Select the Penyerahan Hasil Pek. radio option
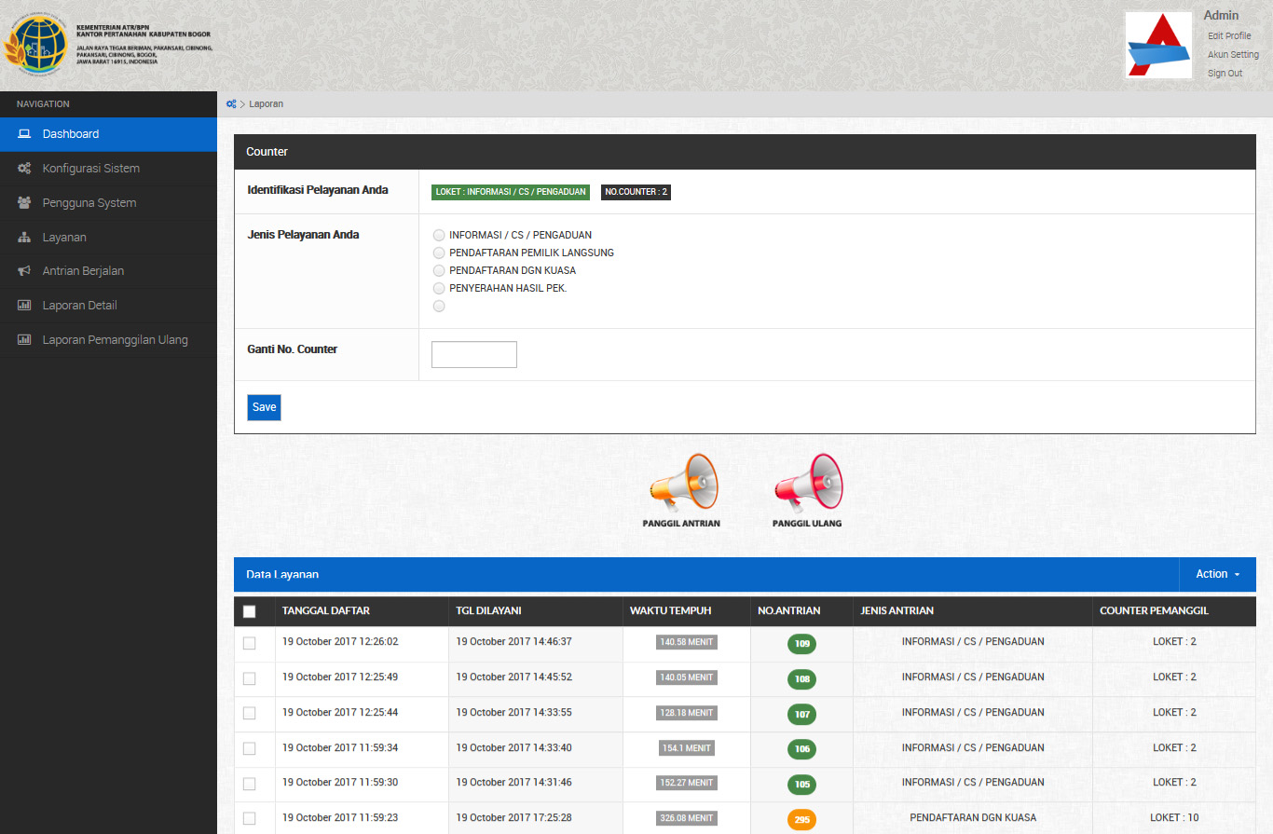 pyautogui.click(x=439, y=288)
